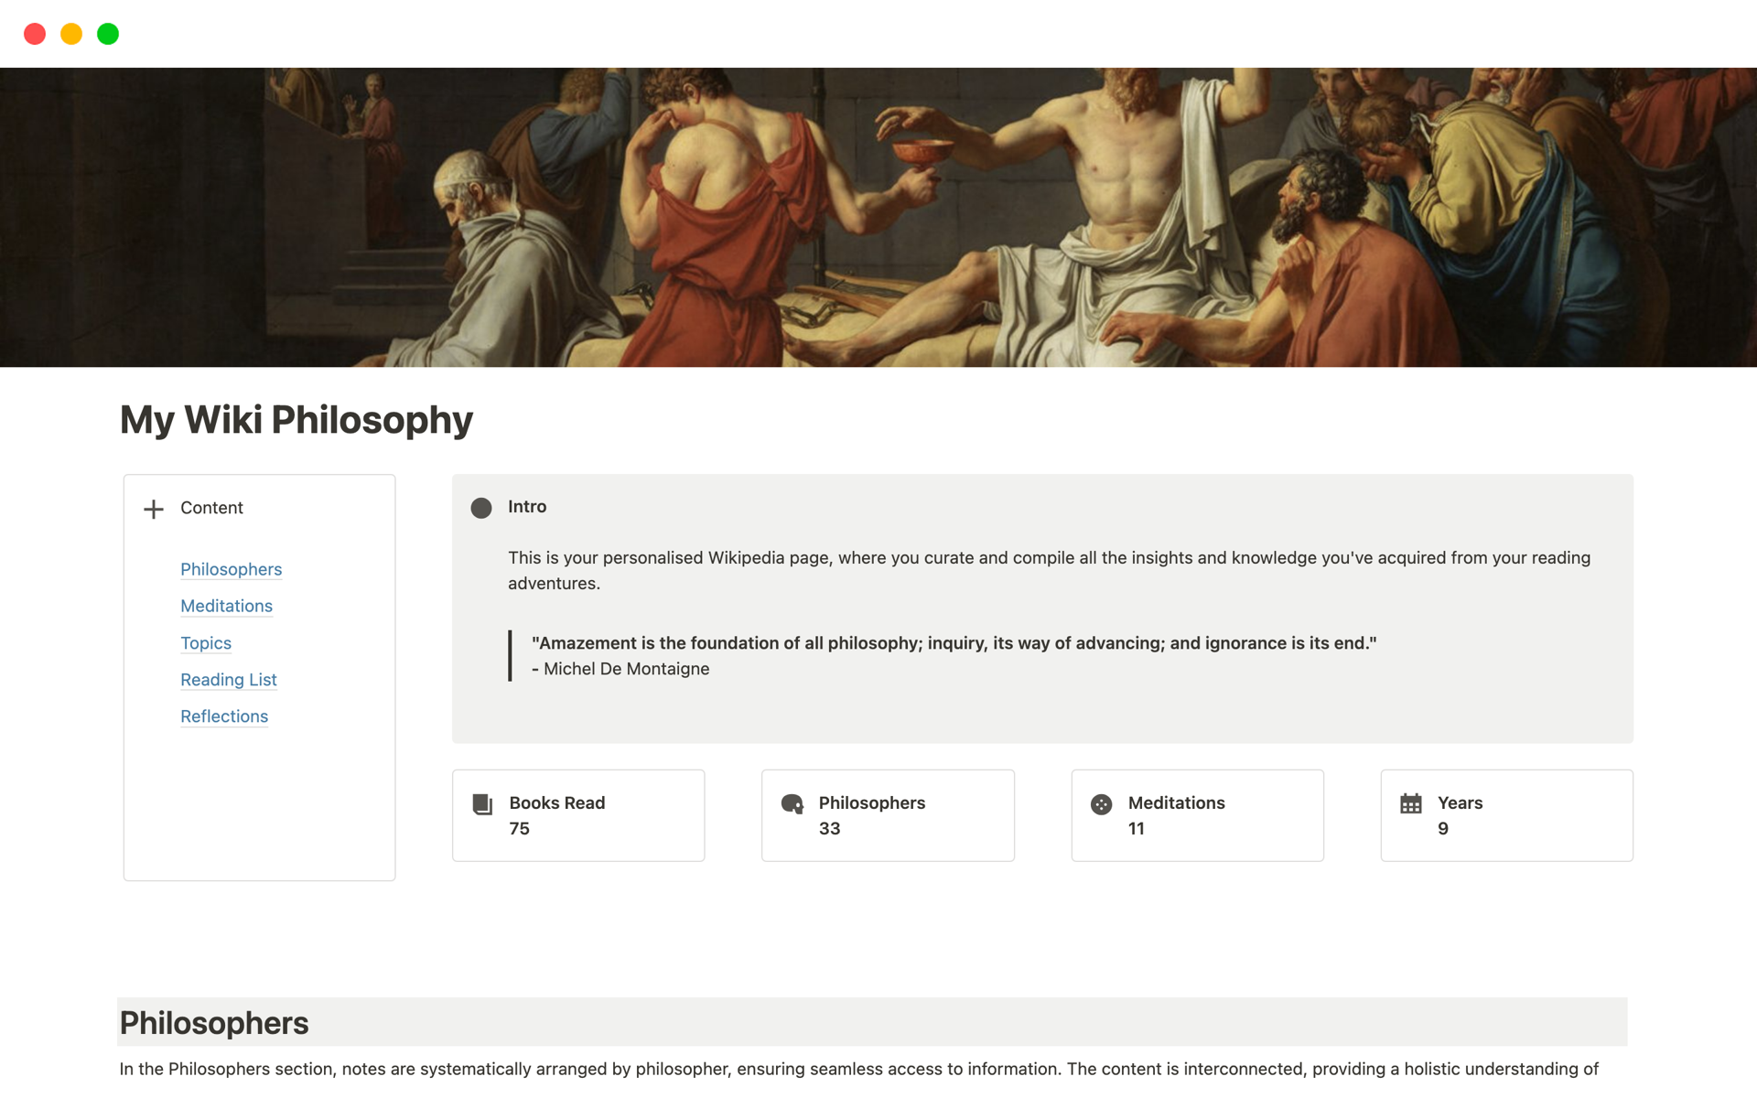The height and width of the screenshot is (1098, 1757).
Task: Click the Socrates cover image
Action: click(878, 218)
